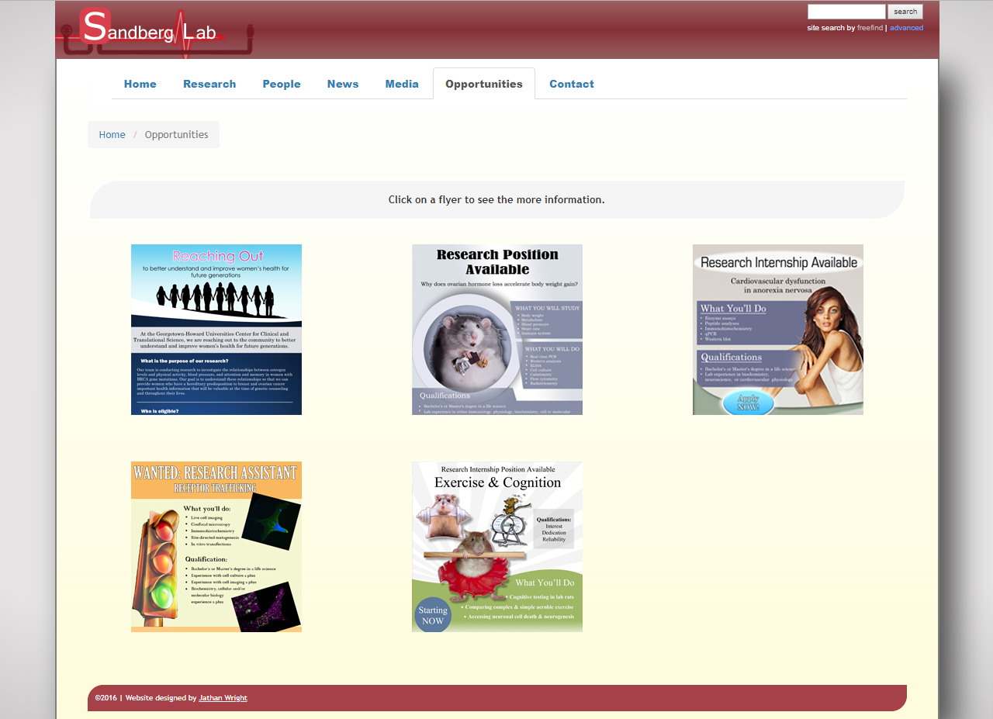Click Home in the breadcrumb

point(112,134)
